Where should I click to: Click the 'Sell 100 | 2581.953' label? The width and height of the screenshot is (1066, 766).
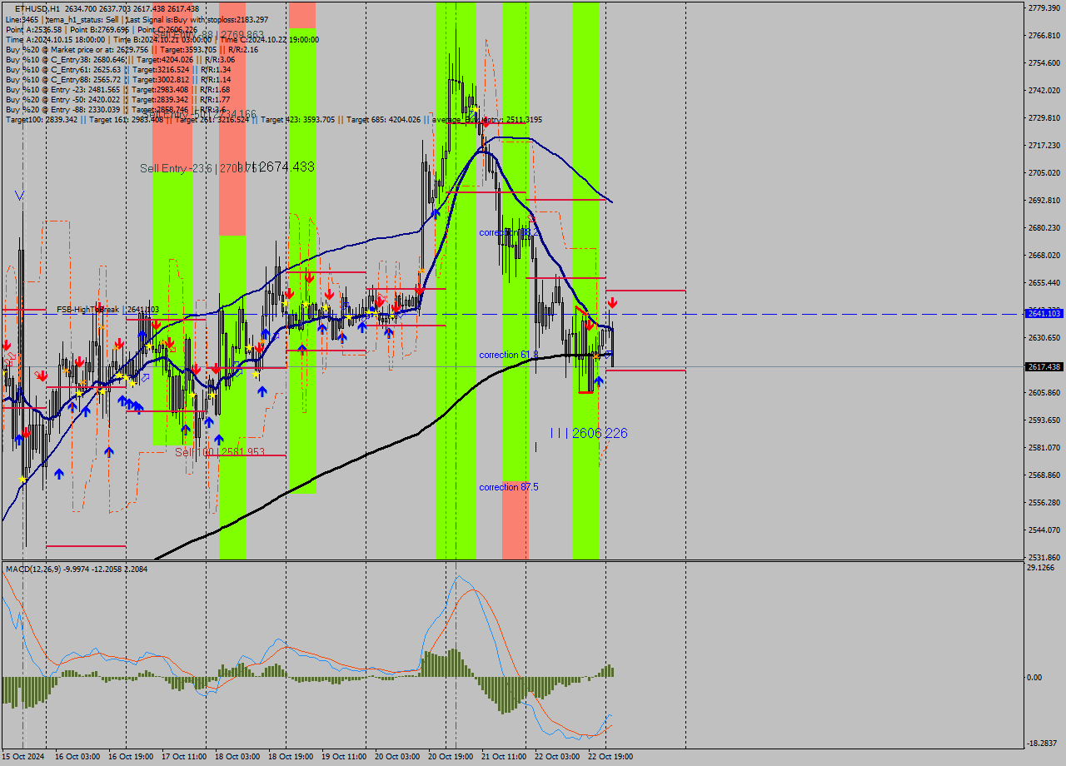pyautogui.click(x=220, y=452)
